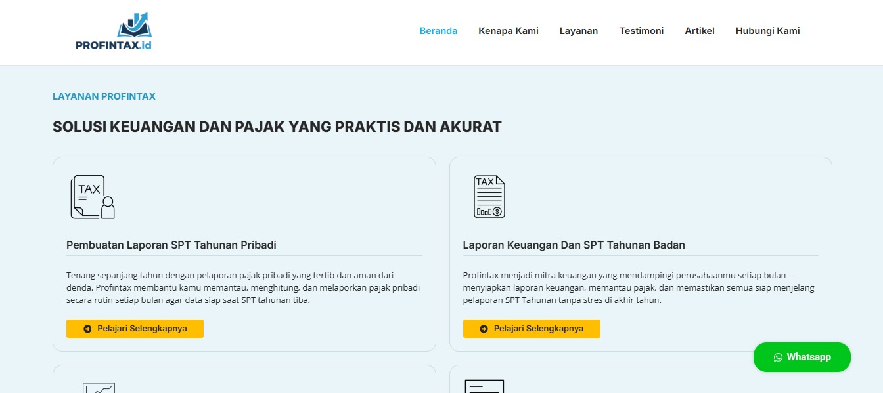Click the PROFINTAX.id logo

pos(114,31)
